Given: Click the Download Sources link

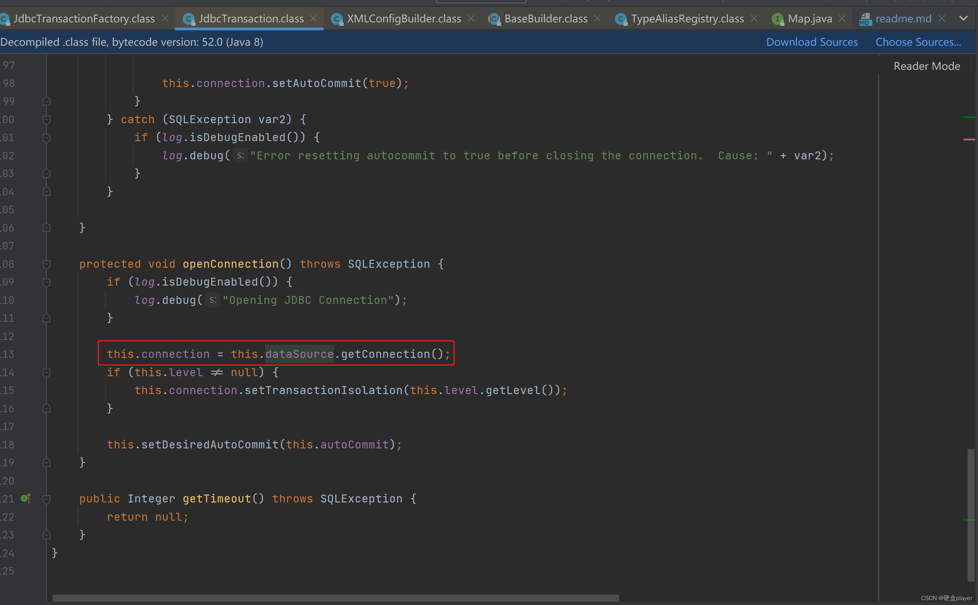Looking at the screenshot, I should point(812,42).
